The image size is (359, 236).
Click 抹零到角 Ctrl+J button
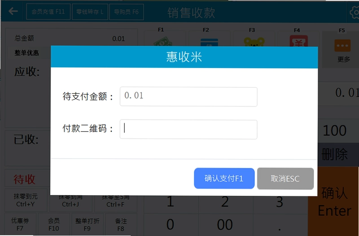click(70, 203)
